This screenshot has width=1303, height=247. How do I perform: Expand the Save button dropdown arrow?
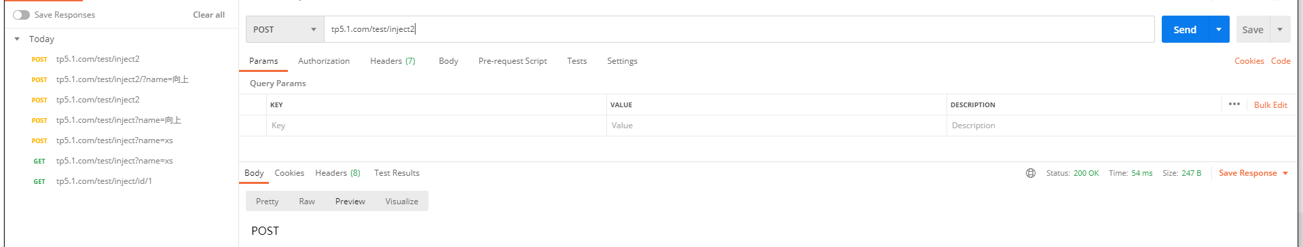(1280, 29)
